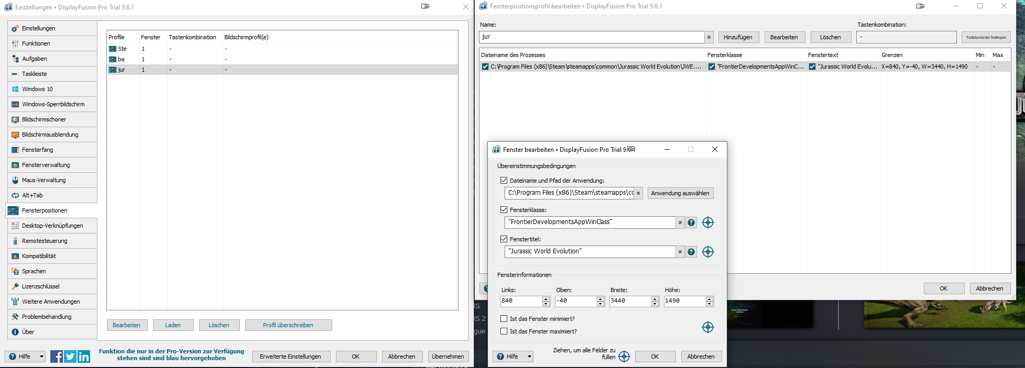
Task: Click the Fensterverwaltung icon in sidebar
Action: click(x=15, y=165)
